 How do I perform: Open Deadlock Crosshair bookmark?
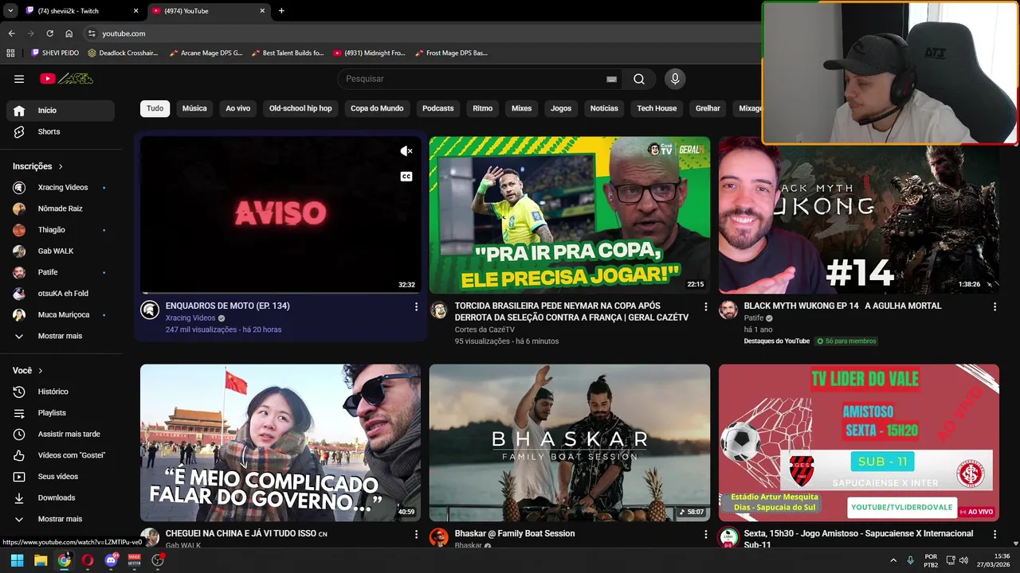point(123,53)
